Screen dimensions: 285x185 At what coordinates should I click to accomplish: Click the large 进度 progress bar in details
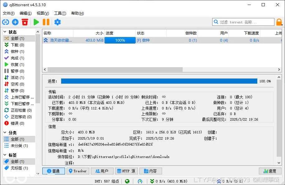159,81
